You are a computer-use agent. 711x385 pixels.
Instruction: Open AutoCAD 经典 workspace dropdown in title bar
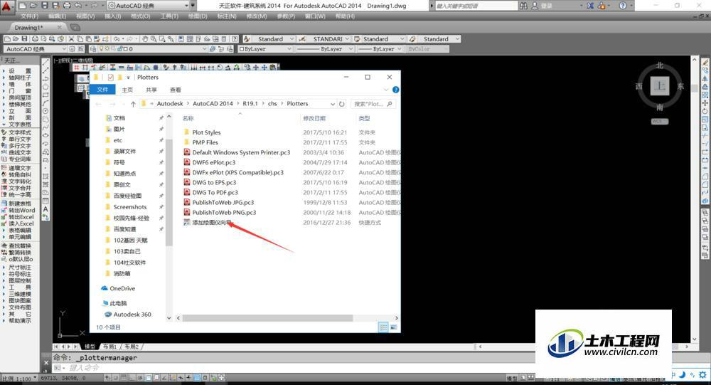(x=187, y=6)
